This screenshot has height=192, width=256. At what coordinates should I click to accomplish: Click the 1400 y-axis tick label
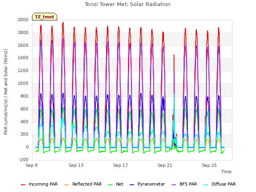(23, 58)
